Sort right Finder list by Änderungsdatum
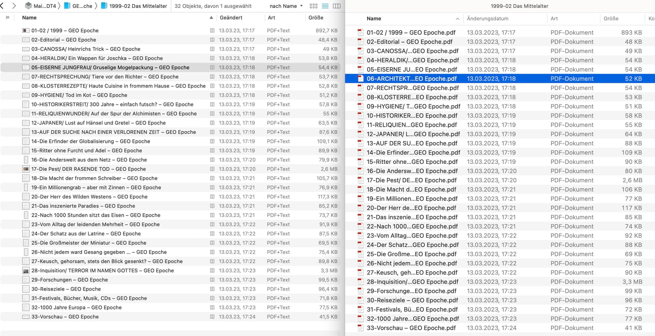655x336 pixels. [487, 18]
